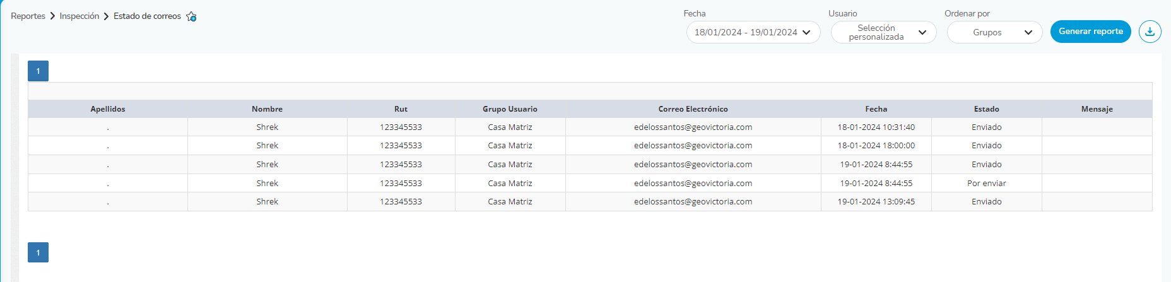
Task: Download the report using the download icon
Action: [1150, 32]
